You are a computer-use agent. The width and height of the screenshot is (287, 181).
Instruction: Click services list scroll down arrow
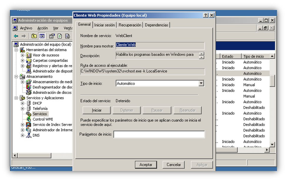point(272,145)
